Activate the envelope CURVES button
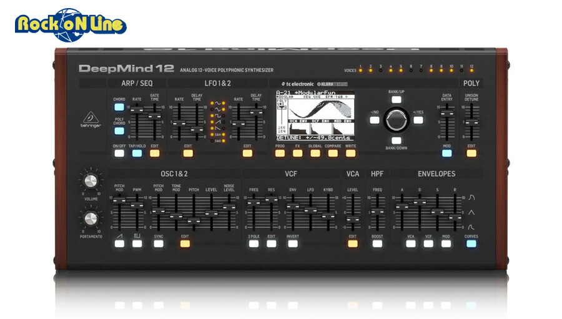Screen dimensions: 562x319 [x=471, y=244]
